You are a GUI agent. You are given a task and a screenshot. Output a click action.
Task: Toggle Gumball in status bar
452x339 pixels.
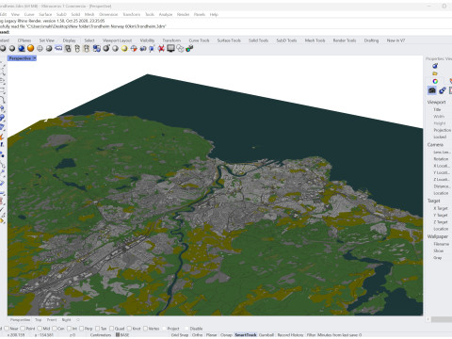point(266,335)
